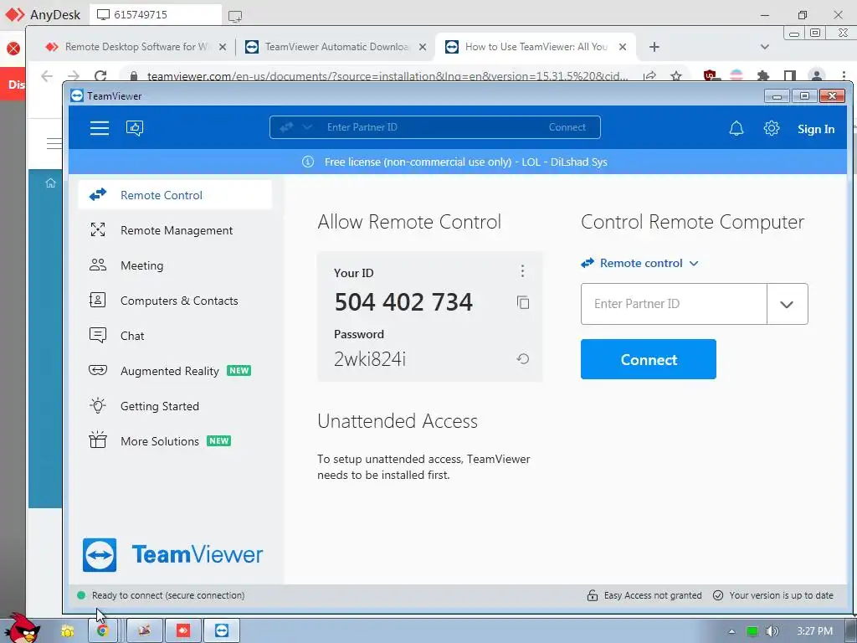Click the main Enter Partner ID field
This screenshot has height=643, width=857.
pyautogui.click(x=674, y=304)
